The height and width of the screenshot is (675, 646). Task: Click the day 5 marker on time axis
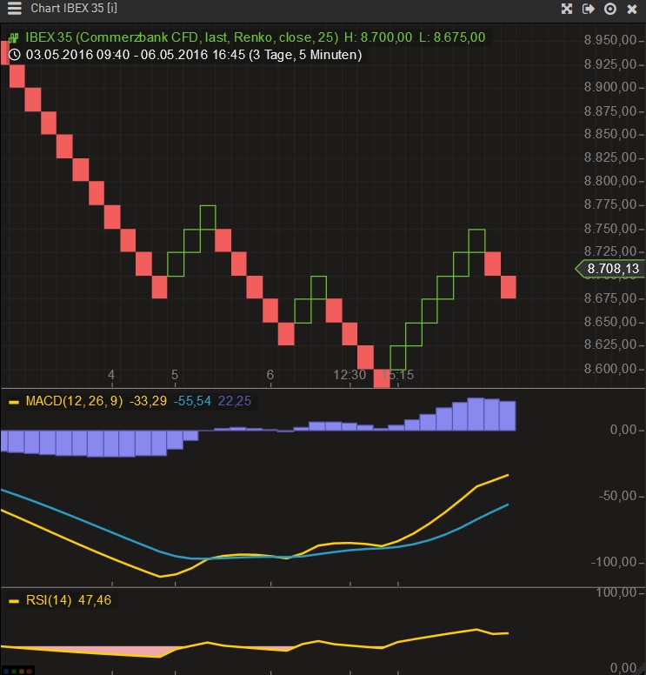tap(175, 375)
